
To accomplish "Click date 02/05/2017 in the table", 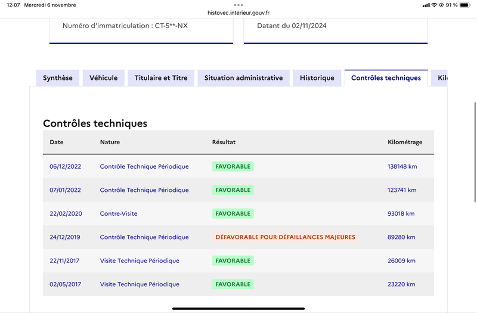I will pyautogui.click(x=66, y=284).
